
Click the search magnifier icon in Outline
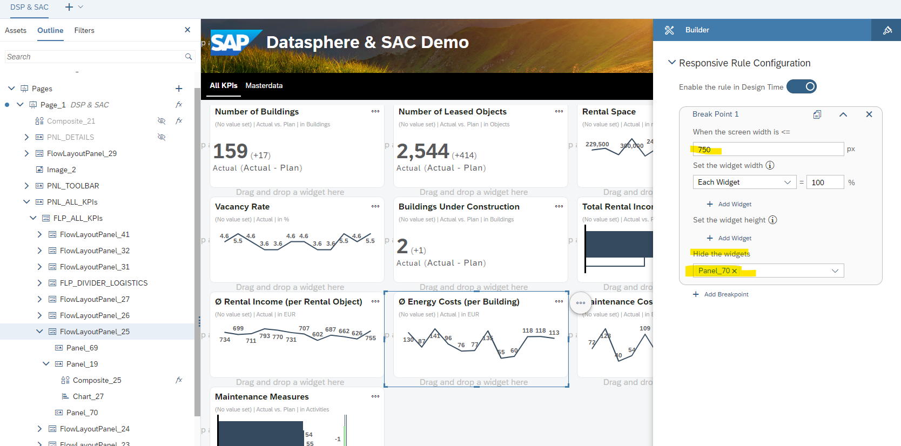click(189, 57)
